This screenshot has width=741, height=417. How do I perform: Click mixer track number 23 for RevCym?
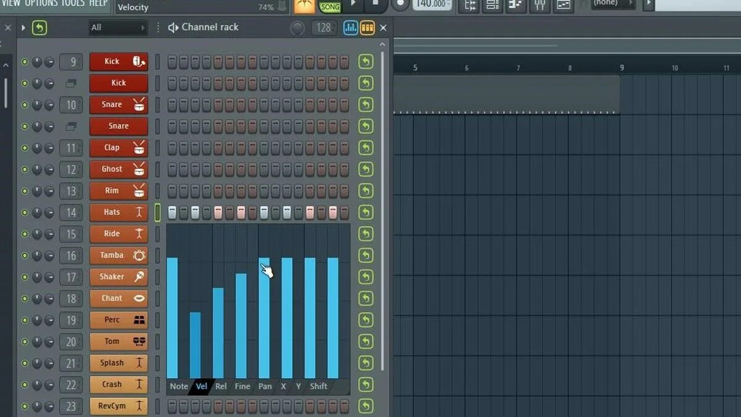pos(71,406)
